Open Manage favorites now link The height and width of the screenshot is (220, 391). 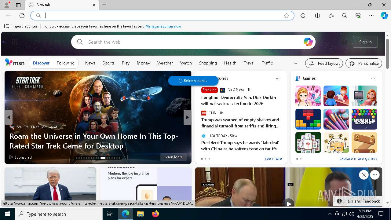click(163, 26)
